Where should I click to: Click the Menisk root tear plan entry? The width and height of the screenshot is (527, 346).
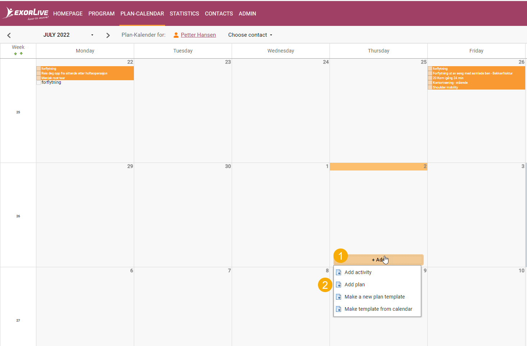click(x=85, y=78)
